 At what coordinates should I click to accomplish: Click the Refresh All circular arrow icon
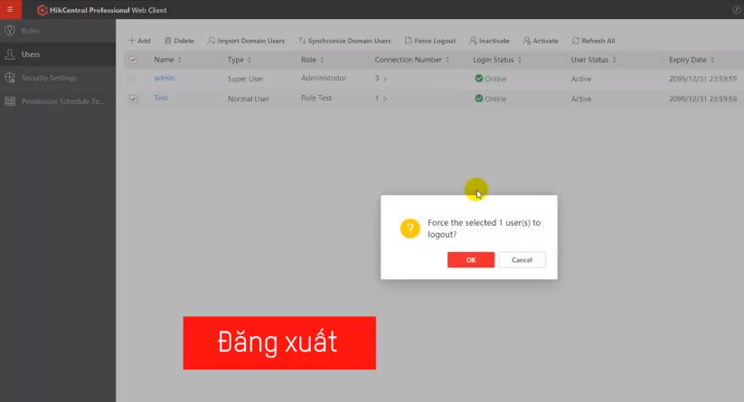(576, 41)
